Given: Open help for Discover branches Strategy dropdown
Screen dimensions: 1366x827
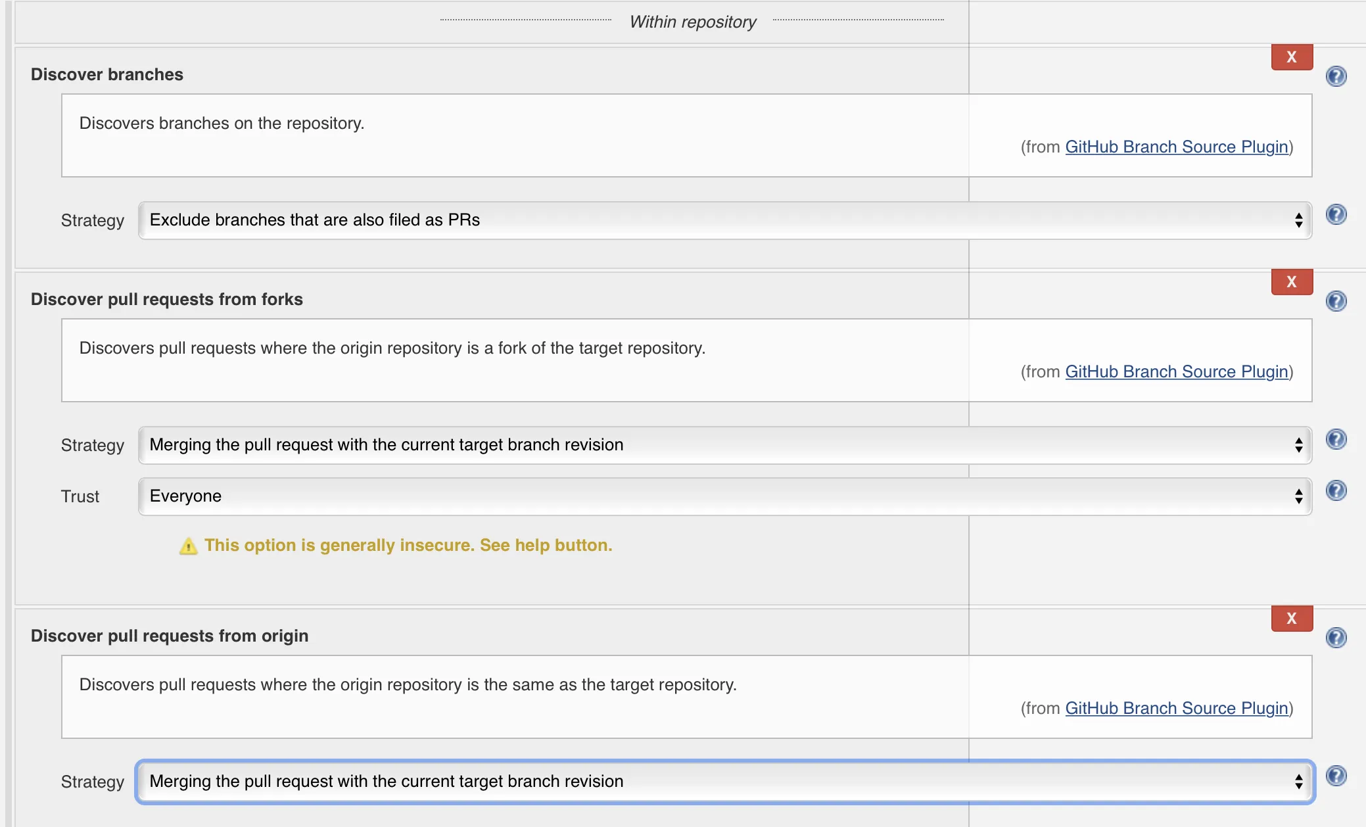Looking at the screenshot, I should pyautogui.click(x=1336, y=214).
